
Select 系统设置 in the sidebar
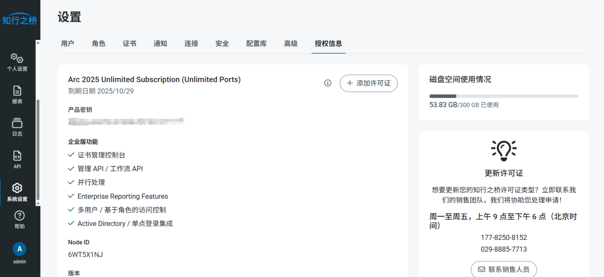17,192
